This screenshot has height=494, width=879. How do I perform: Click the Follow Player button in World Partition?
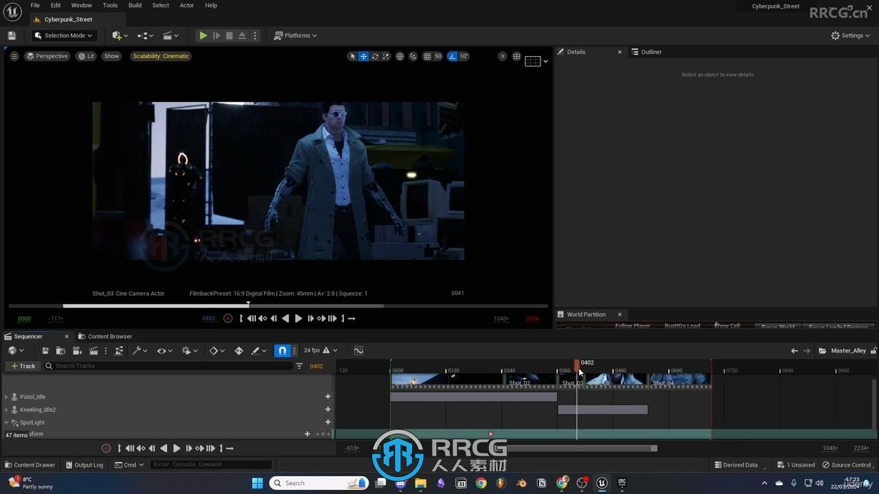coord(632,326)
